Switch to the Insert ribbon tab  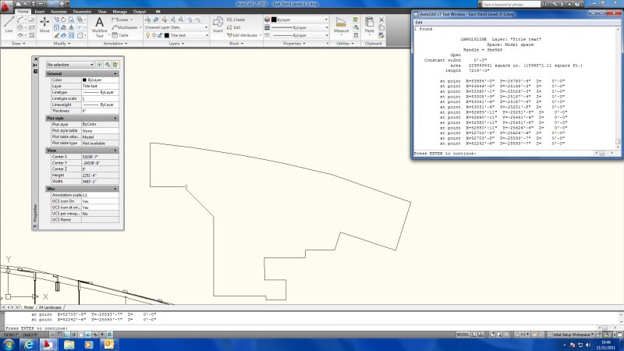[40, 12]
